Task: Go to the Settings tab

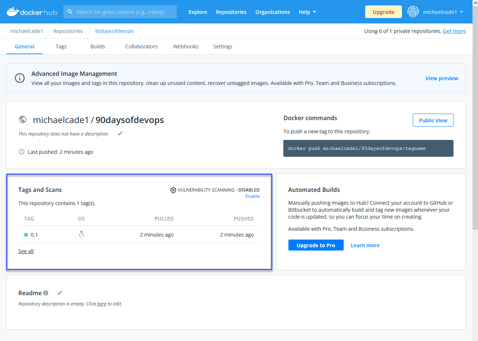Action: point(223,47)
